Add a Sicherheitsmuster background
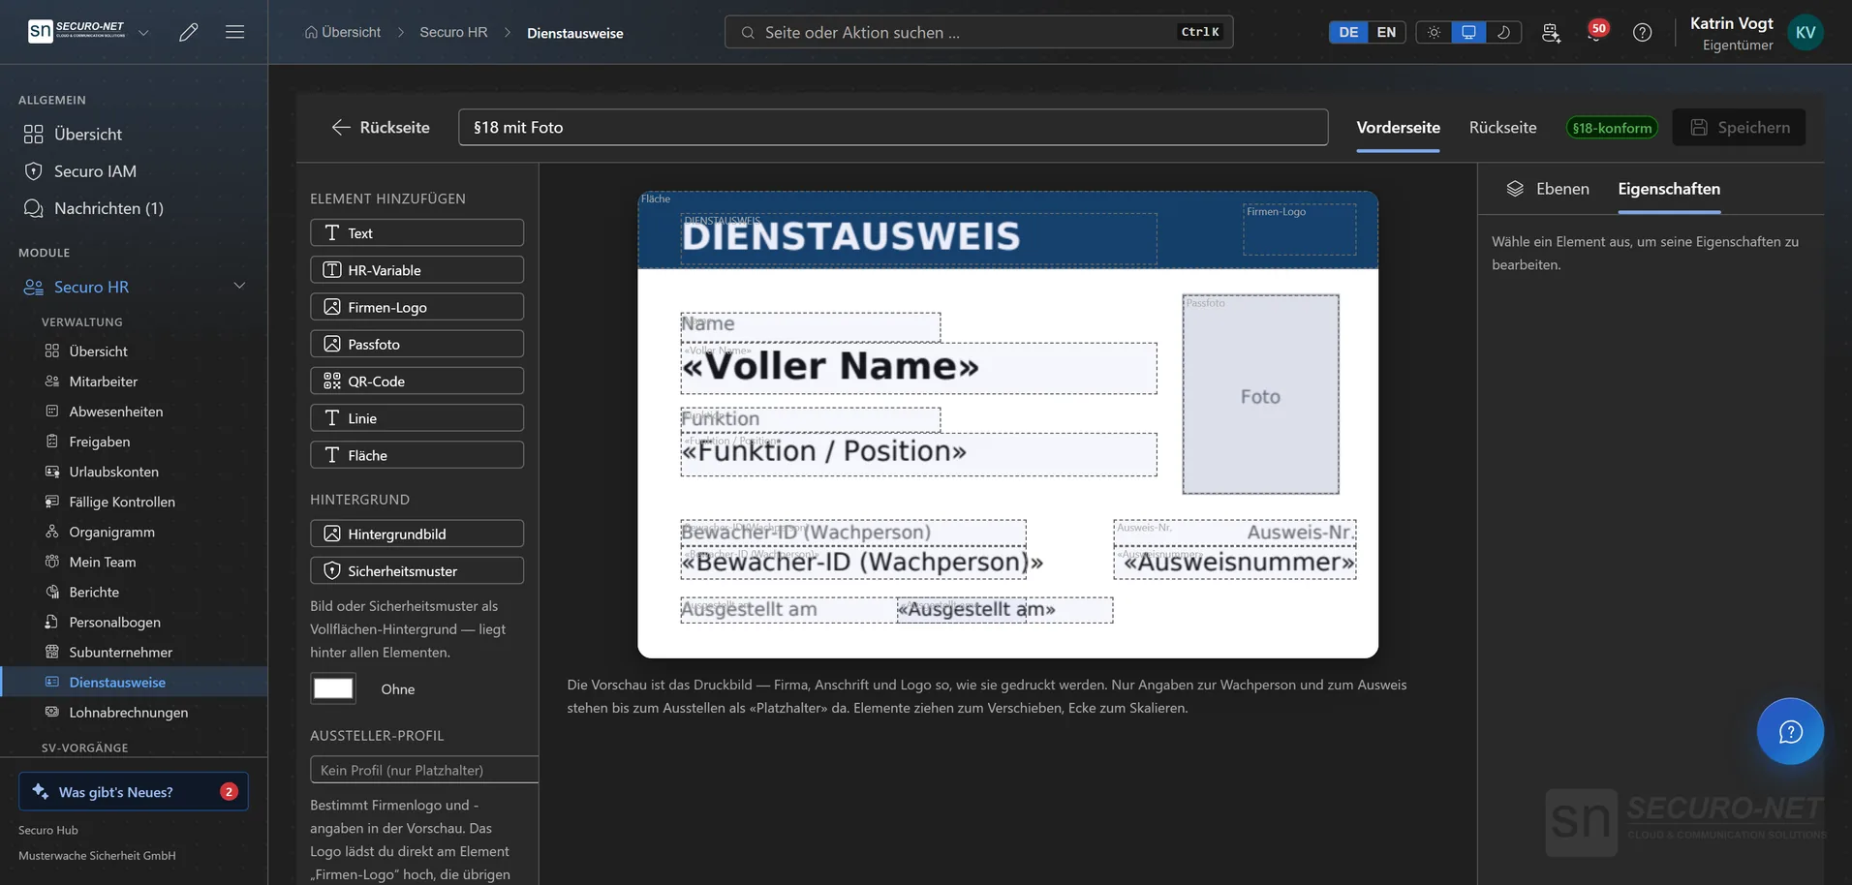 [x=417, y=570]
